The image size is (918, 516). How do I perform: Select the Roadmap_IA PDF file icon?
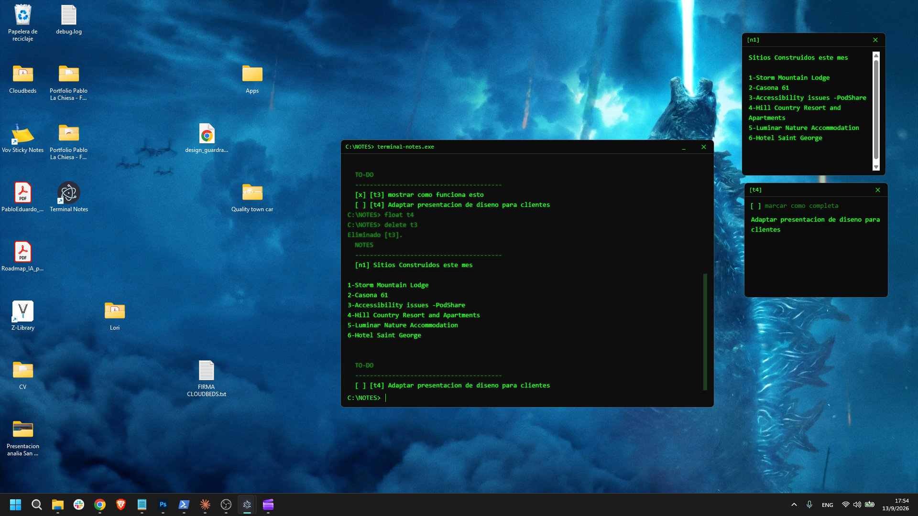pyautogui.click(x=22, y=257)
